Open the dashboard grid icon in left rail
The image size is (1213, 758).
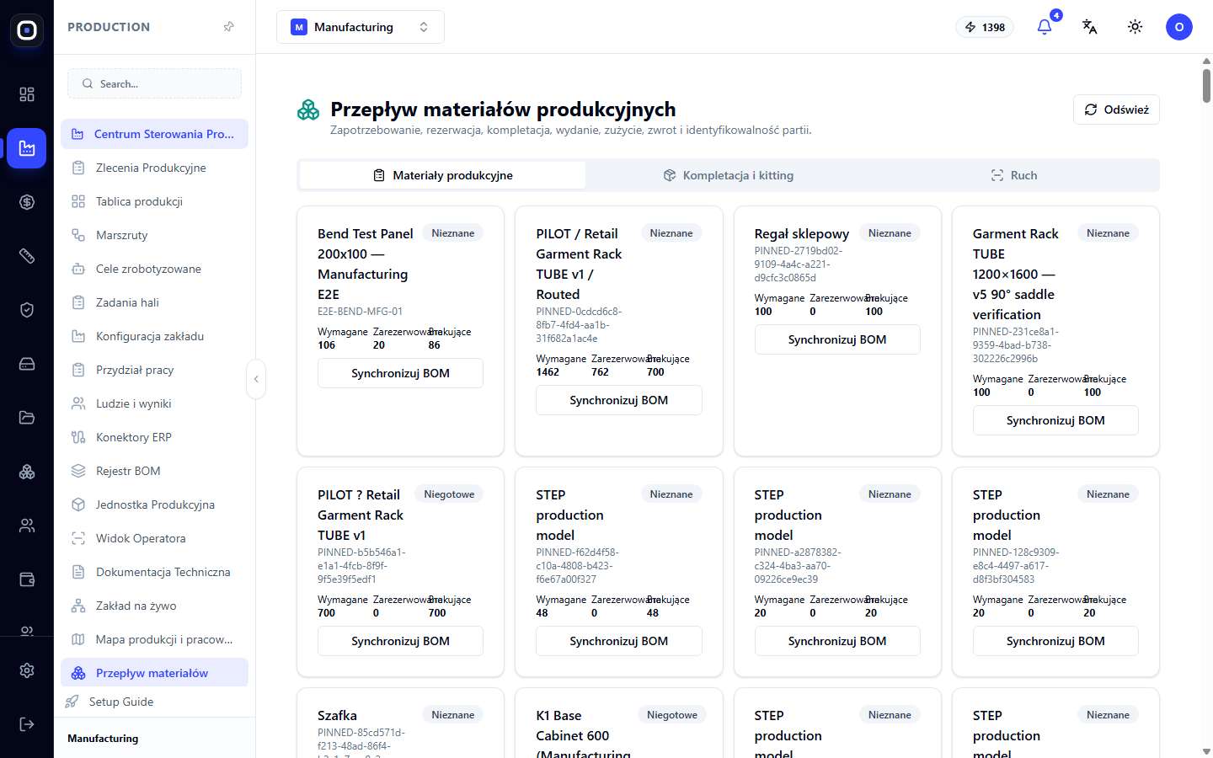[27, 94]
